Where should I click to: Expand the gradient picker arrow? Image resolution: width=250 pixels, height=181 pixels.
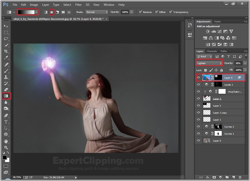click(36, 12)
